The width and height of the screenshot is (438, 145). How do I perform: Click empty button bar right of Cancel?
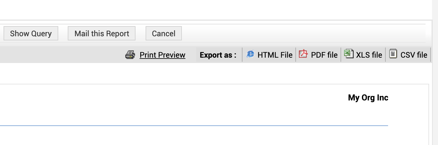(x=297, y=34)
